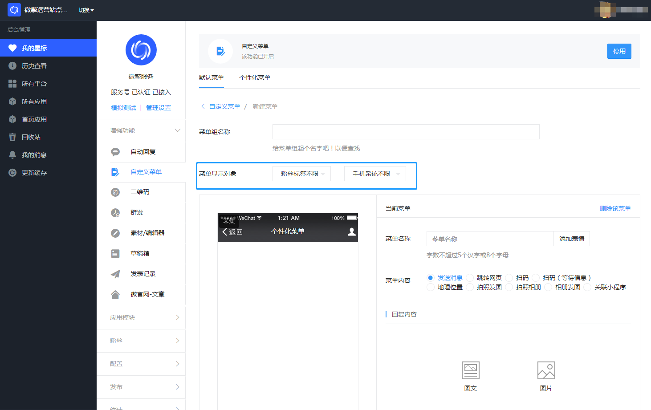Click the bell icon beside 我的消息
Screen dimensions: 651x410
(x=12, y=154)
